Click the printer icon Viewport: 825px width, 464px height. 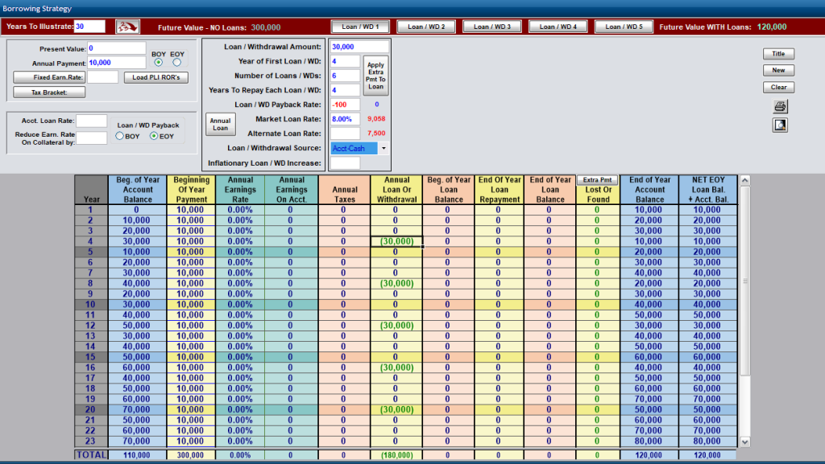[x=780, y=107]
